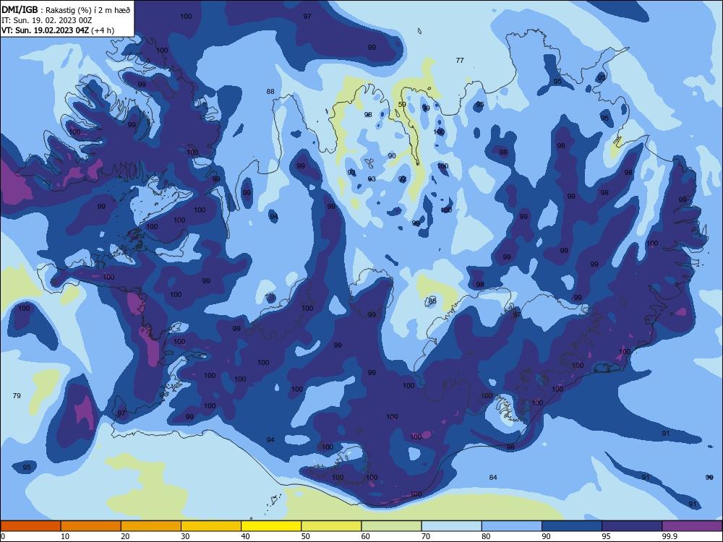Click the initial time line 'IT: Sun. 19. 02. 2023 00Z'
Screen dimensions: 723x542
pos(46,20)
